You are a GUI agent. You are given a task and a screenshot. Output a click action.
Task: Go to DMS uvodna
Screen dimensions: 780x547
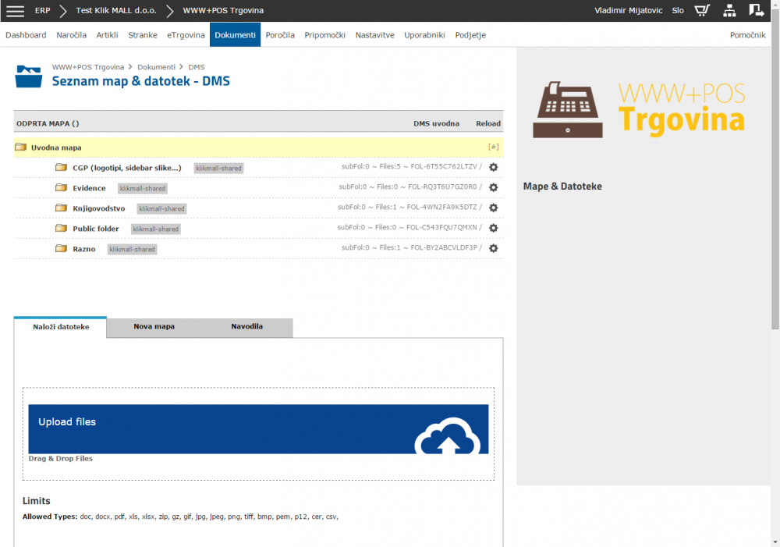tap(436, 123)
